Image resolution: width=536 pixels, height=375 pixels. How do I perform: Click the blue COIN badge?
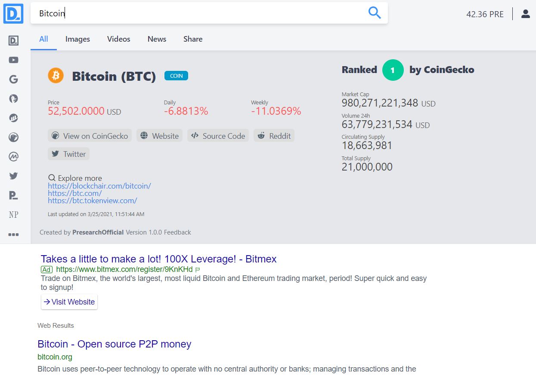coord(176,76)
